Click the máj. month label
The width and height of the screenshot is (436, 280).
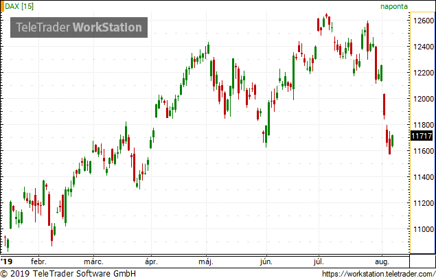pyautogui.click(x=206, y=261)
